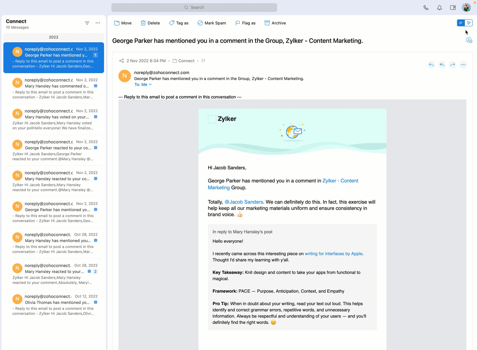477x350 pixels.
Task: Click the share icon beside the date
Action: tap(122, 61)
